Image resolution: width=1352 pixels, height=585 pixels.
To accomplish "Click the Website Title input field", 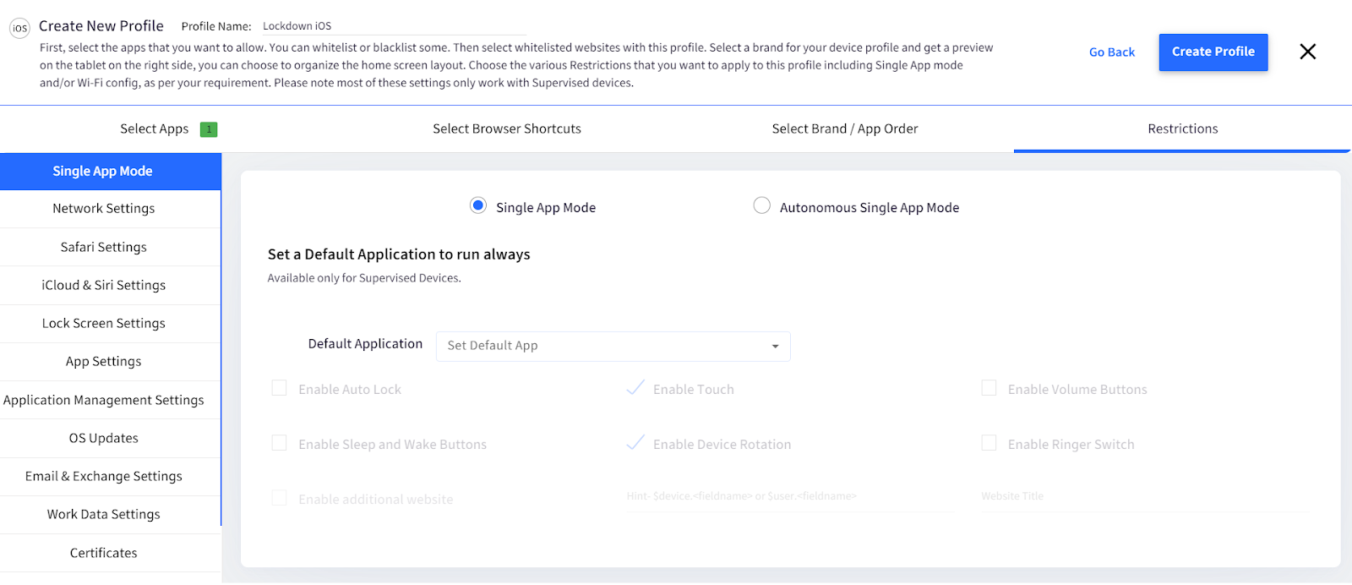I will 1145,497.
